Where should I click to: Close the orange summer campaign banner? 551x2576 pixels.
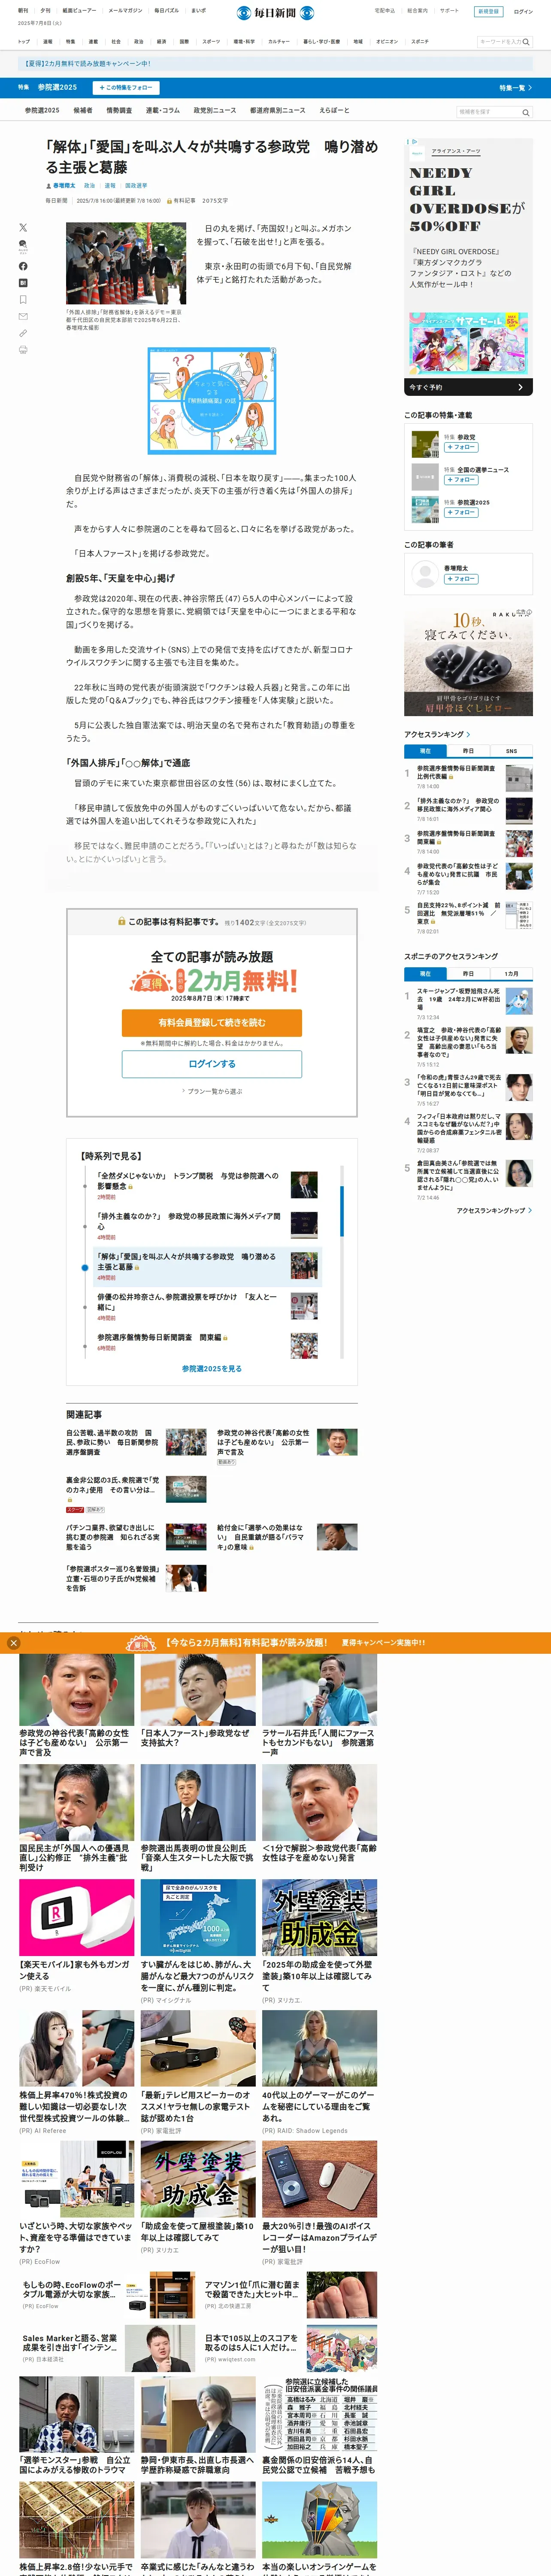pos(13,1643)
